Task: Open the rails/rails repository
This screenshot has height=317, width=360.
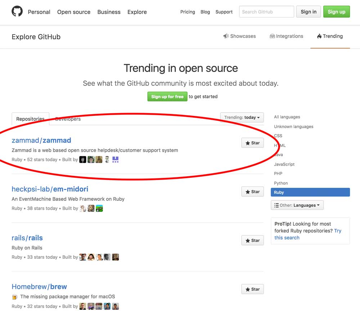Action: tap(27, 238)
